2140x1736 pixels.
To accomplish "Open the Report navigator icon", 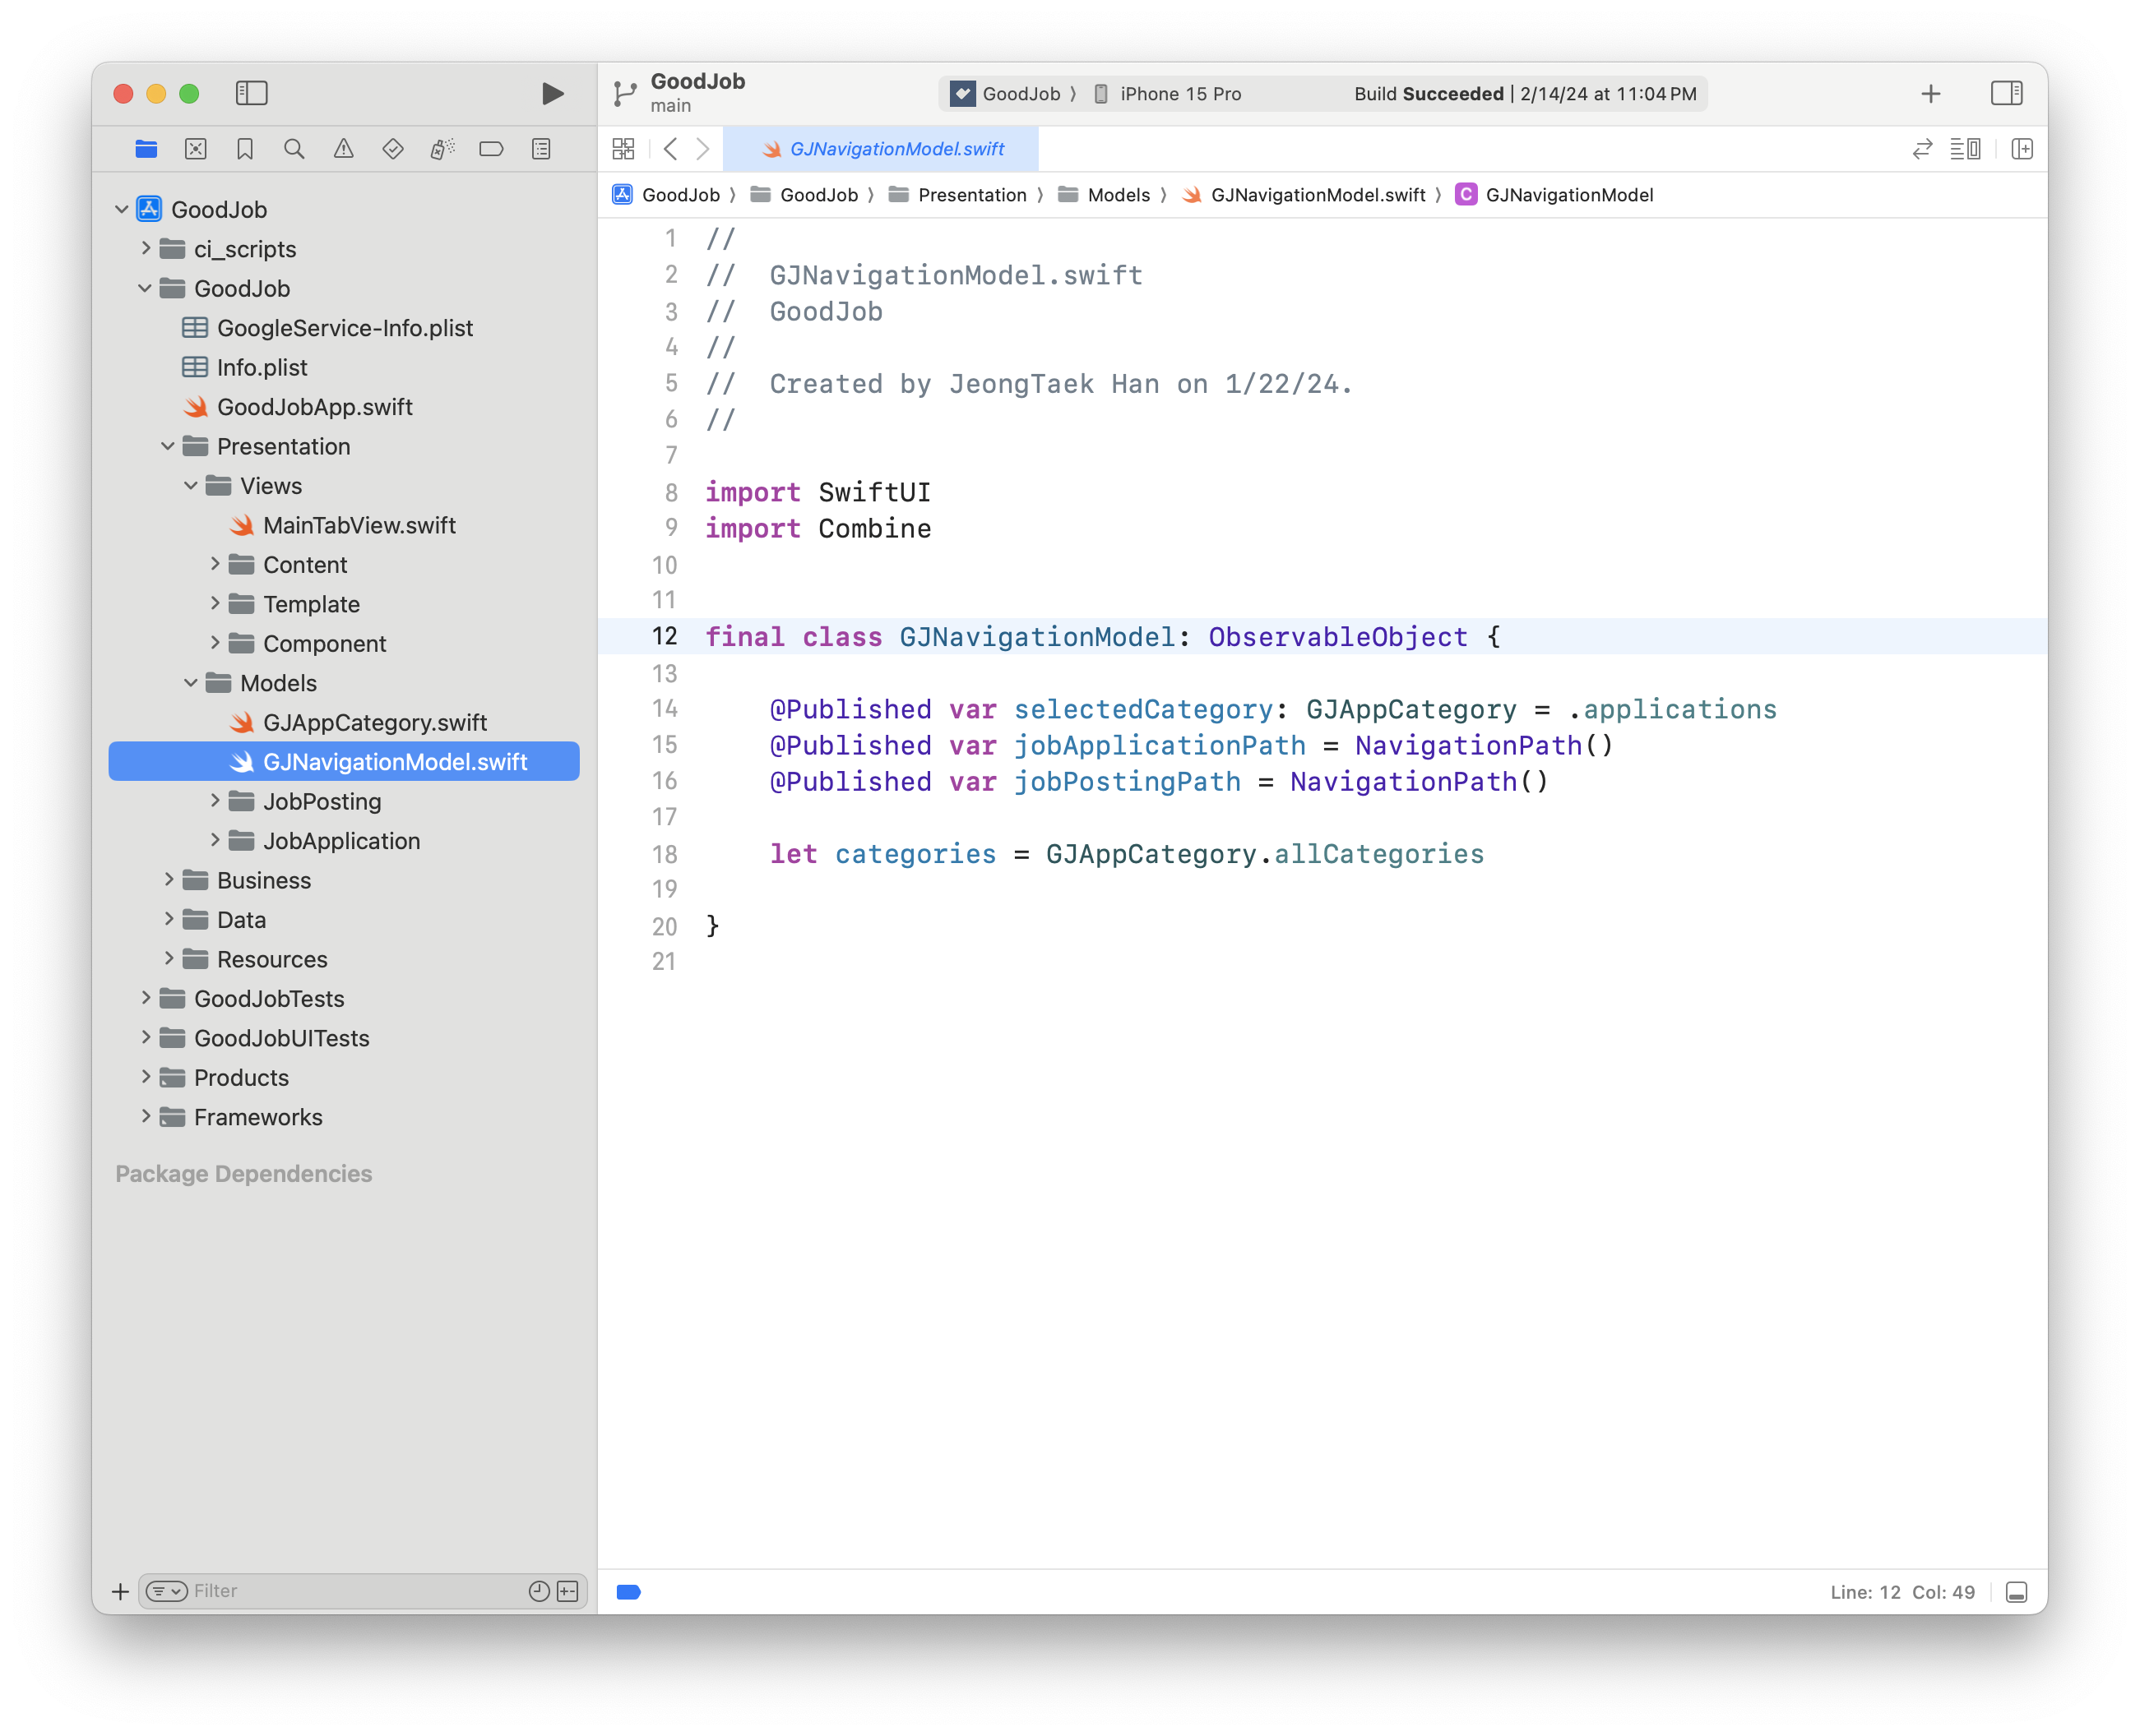I will pos(540,149).
